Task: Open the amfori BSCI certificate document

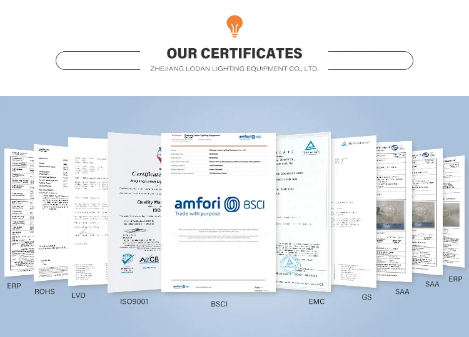Action: pos(218,213)
